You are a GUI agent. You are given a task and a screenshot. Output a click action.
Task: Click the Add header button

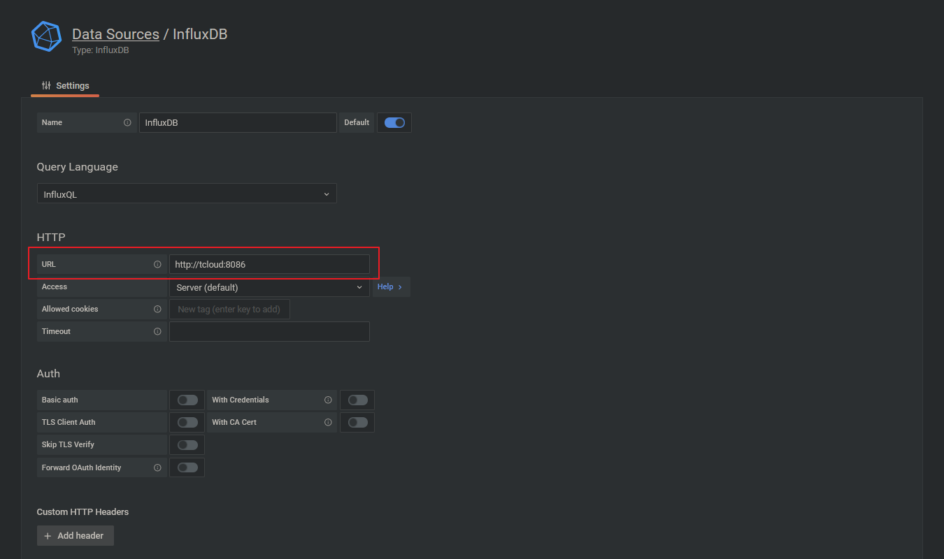coord(76,535)
